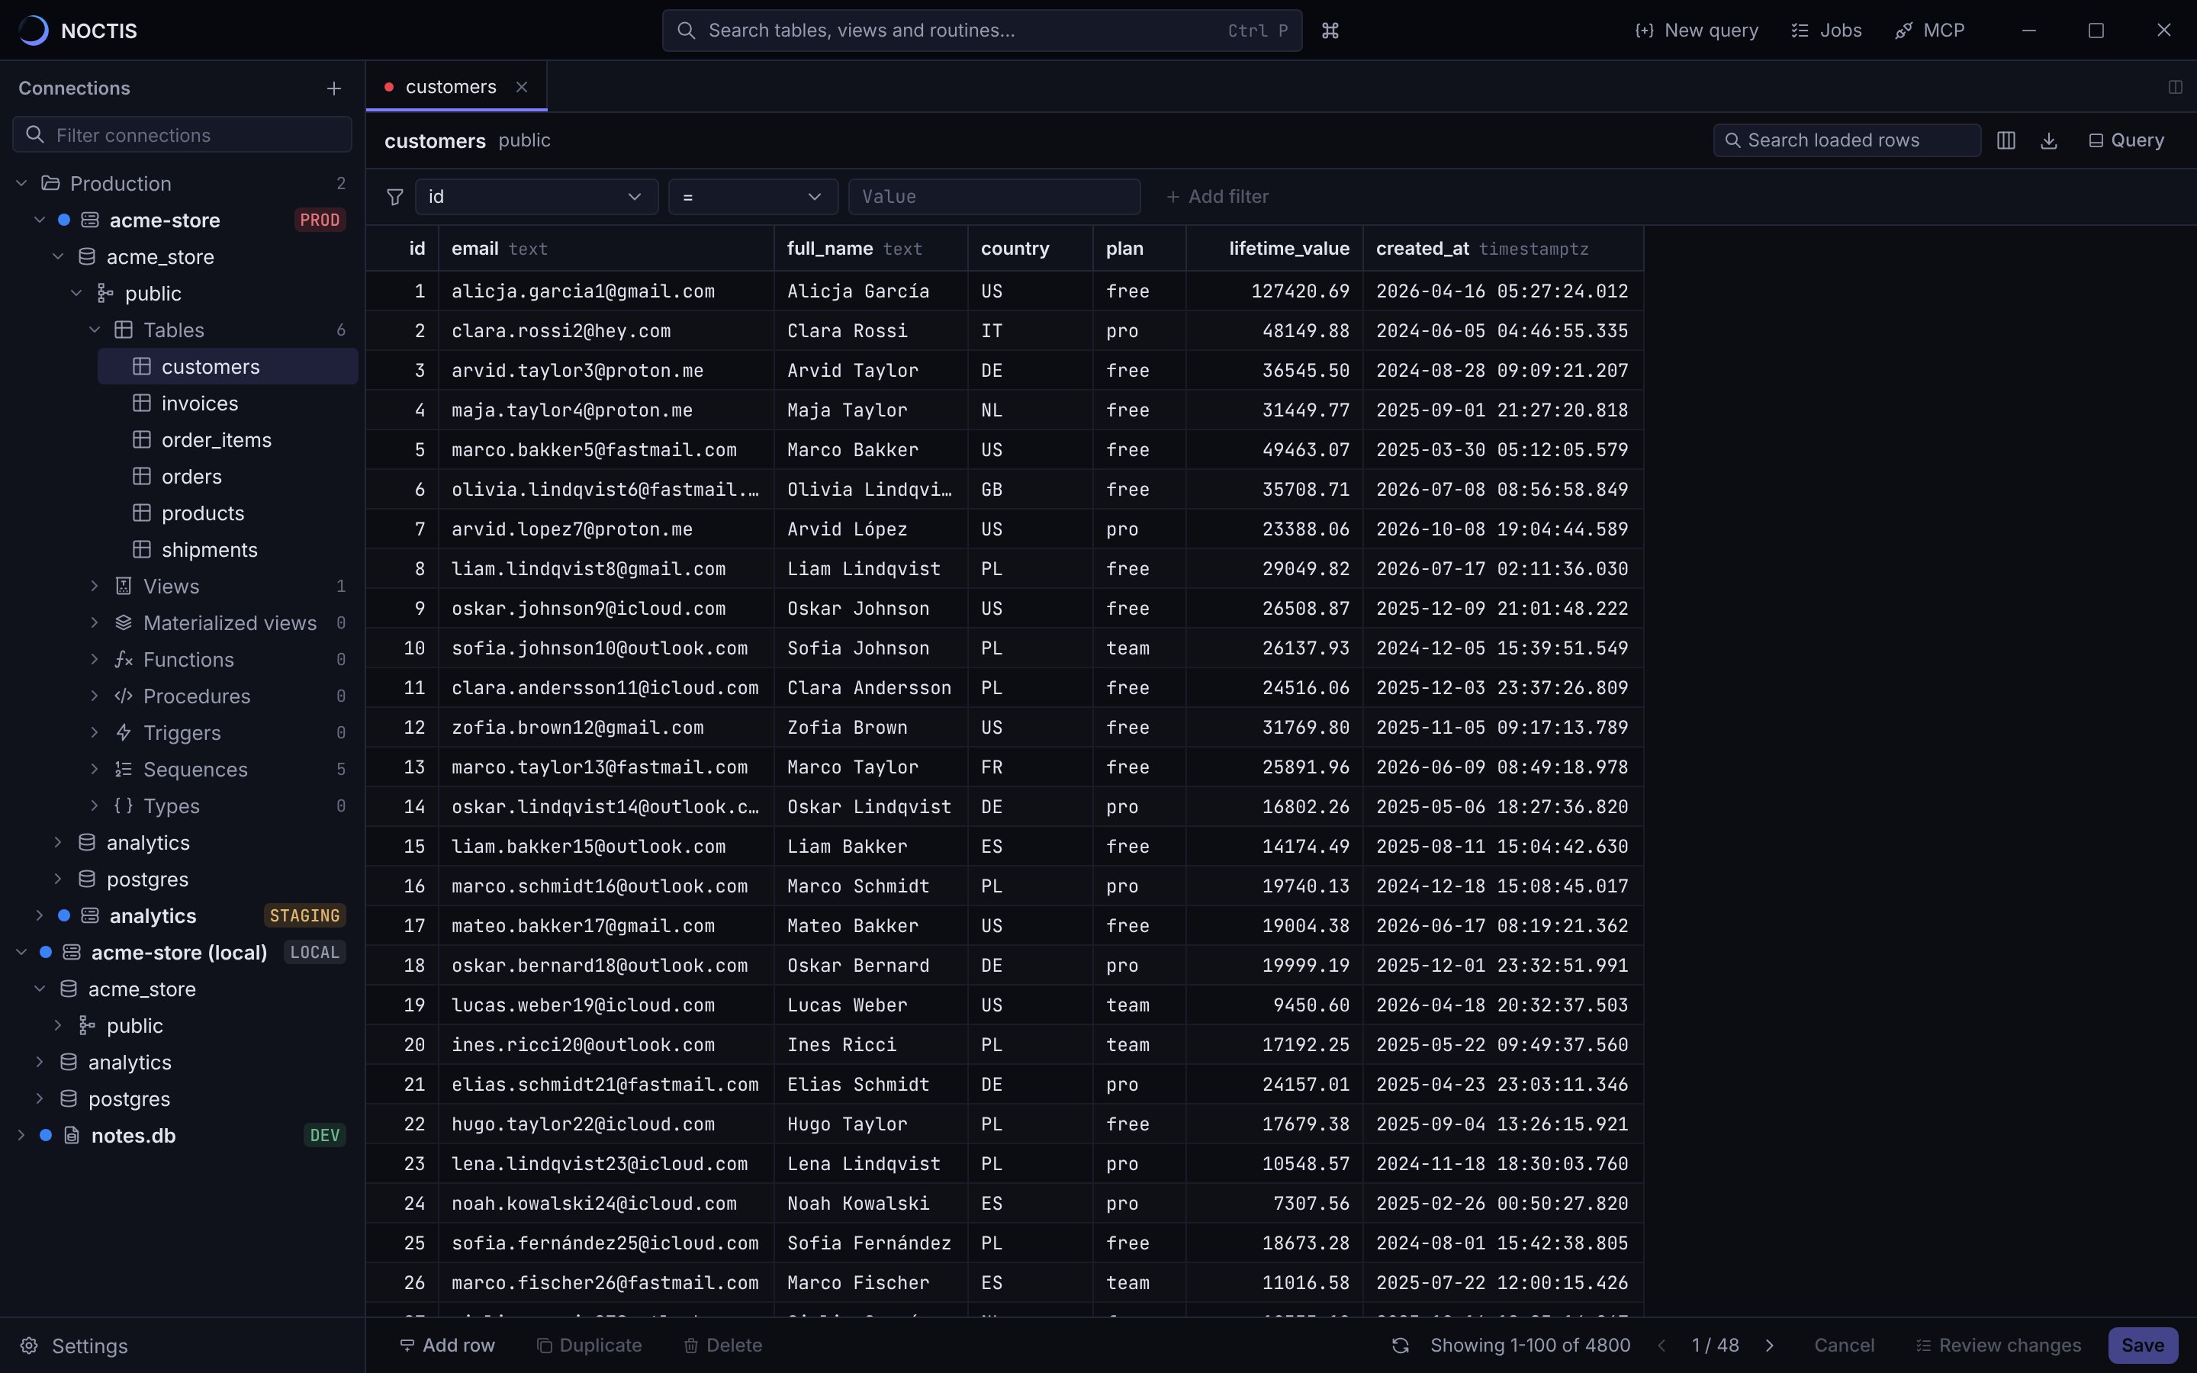Toggle the right side panel icon
Image resolution: width=2197 pixels, height=1373 pixels.
(x=2175, y=87)
